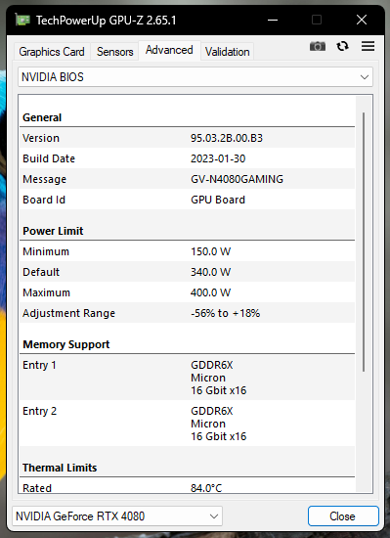The image size is (390, 538).
Task: Open the hamburger menu icon
Action: (x=368, y=46)
